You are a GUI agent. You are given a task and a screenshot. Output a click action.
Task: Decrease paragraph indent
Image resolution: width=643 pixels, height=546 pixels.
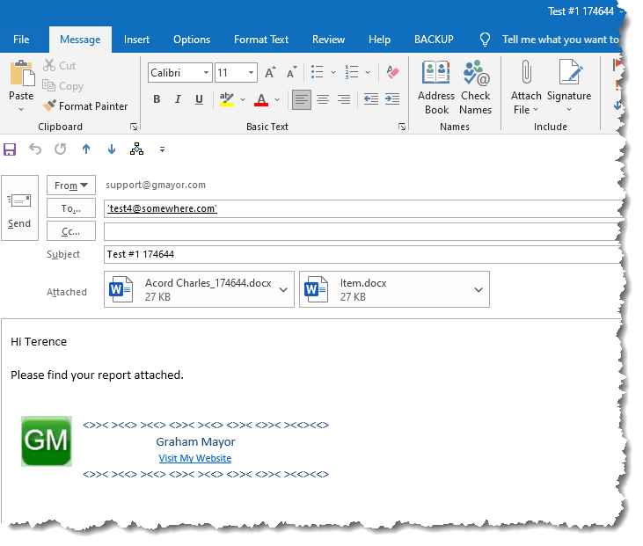coord(370,98)
